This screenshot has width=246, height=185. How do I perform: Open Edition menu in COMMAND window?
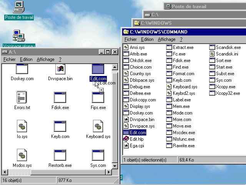click(x=147, y=39)
